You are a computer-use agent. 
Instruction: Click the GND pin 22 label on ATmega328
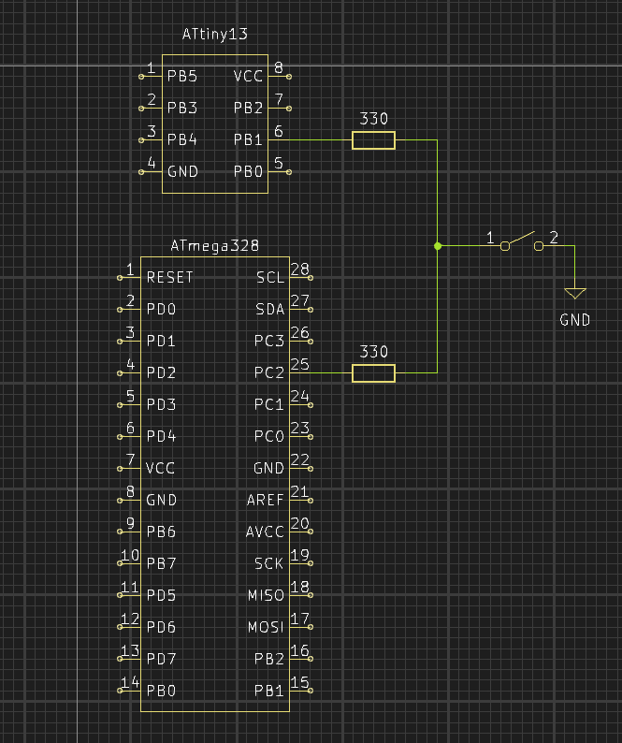pos(268,468)
